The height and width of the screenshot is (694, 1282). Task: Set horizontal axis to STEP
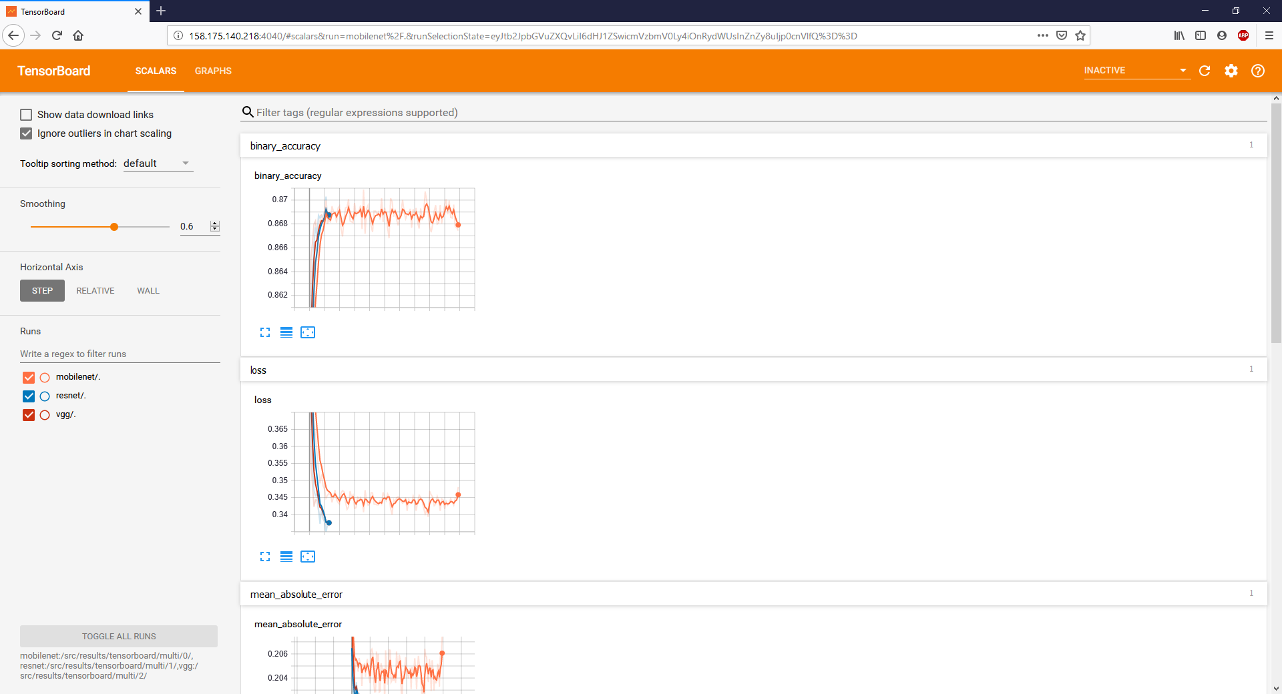(x=42, y=291)
